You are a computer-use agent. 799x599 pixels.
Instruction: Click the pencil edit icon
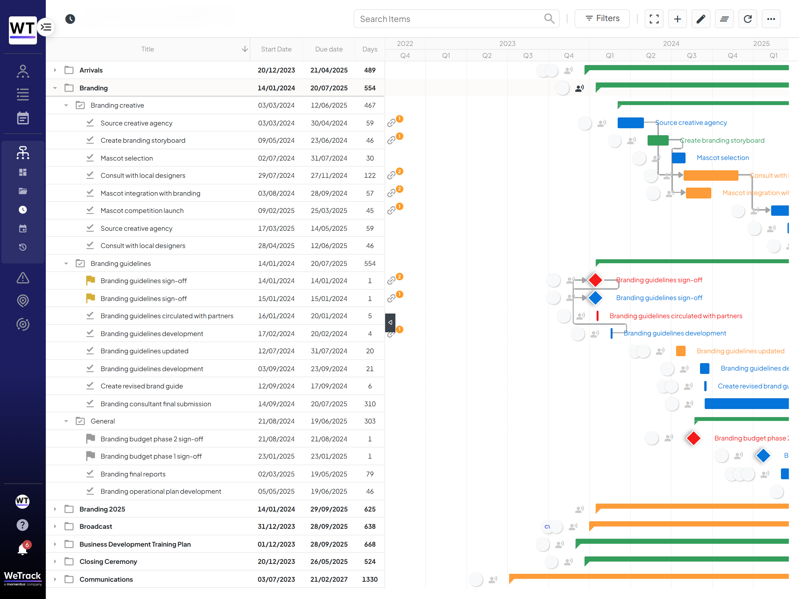point(701,19)
